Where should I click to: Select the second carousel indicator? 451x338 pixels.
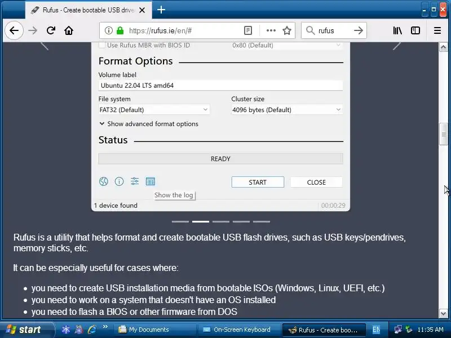[201, 221]
